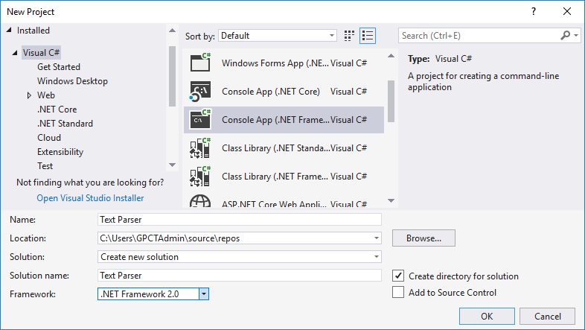Viewport: 585px width, 330px height.
Task: Enable Add to Source Control checkbox
Action: tap(398, 293)
